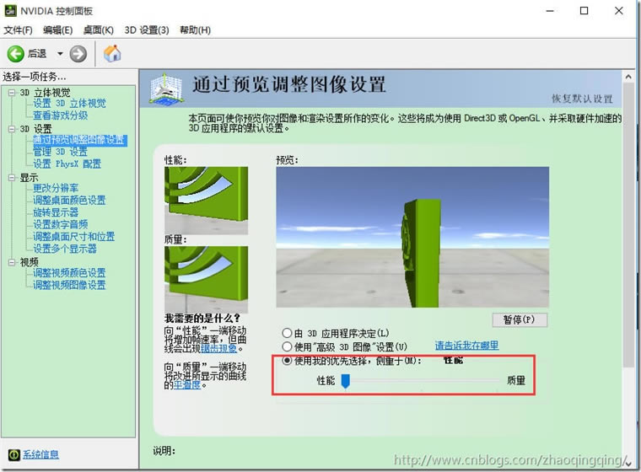Select 调整桌面尺寸和位置 in the tree

pos(73,237)
